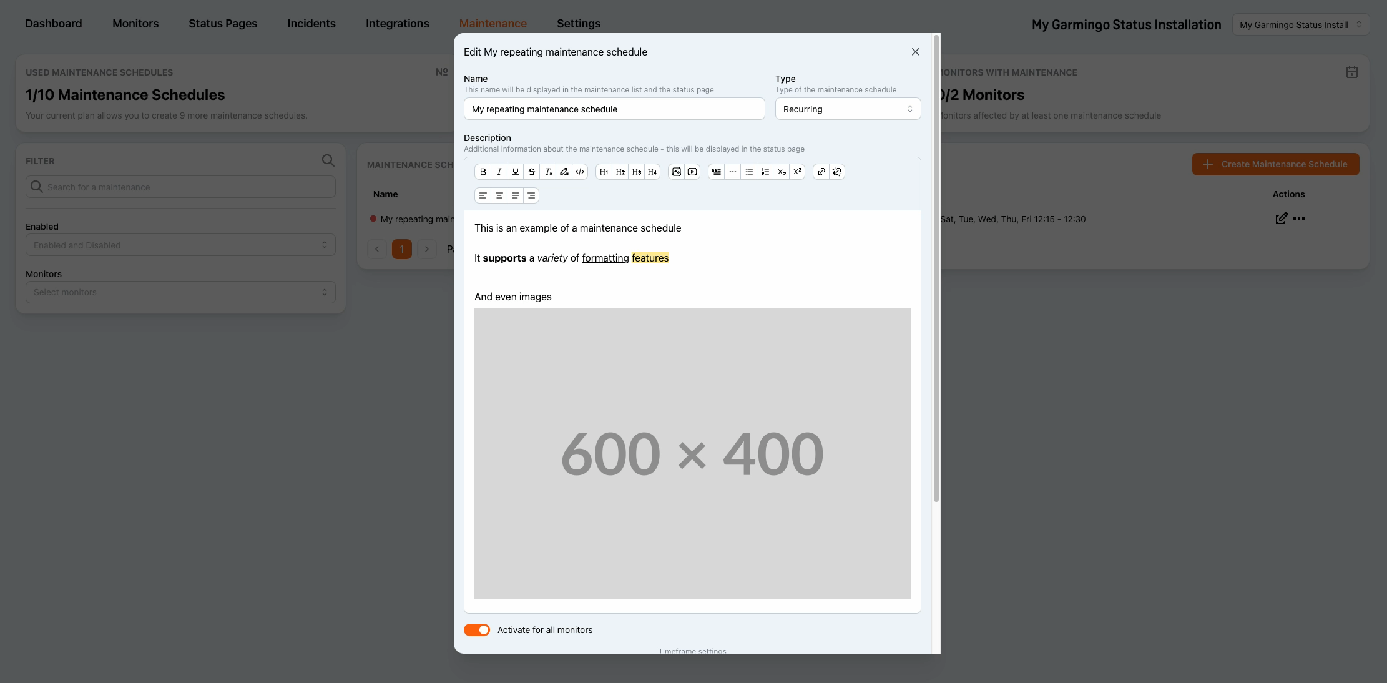Click the inline Code formatting icon
Viewport: 1387px width, 683px height.
579,172
